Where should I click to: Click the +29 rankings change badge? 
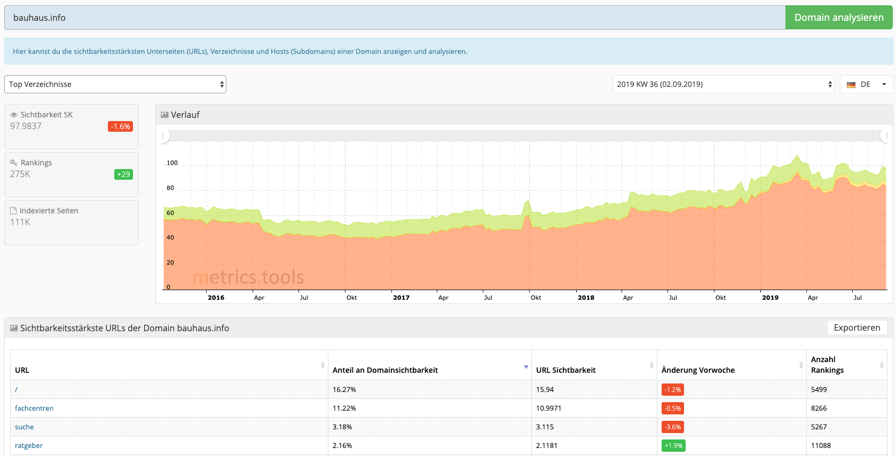pos(123,174)
